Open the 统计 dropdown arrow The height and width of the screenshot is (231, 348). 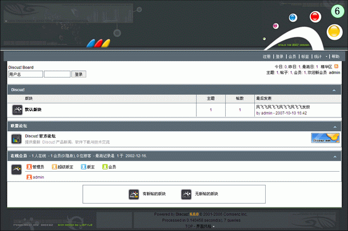[326, 56]
